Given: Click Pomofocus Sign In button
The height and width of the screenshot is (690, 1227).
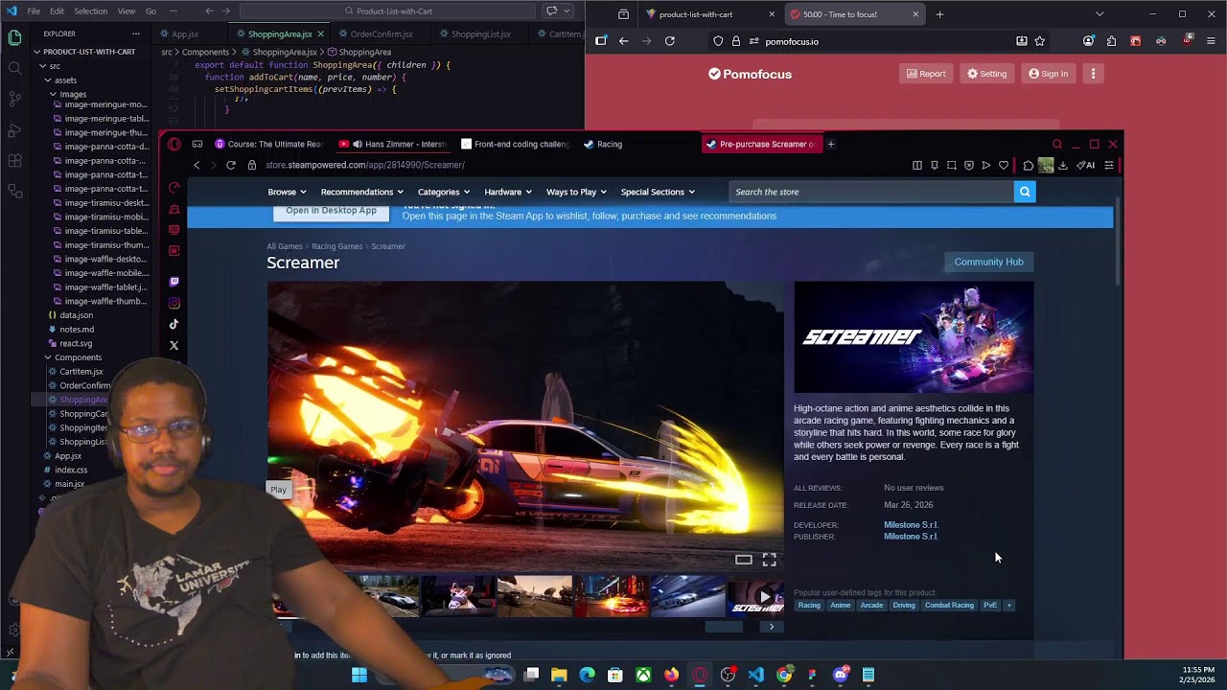Looking at the screenshot, I should pyautogui.click(x=1048, y=74).
